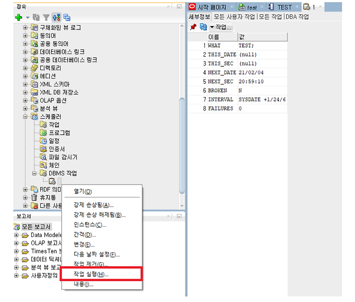Click the refresh icon in job toolbar
This screenshot has height=302, width=355.
(204, 27)
